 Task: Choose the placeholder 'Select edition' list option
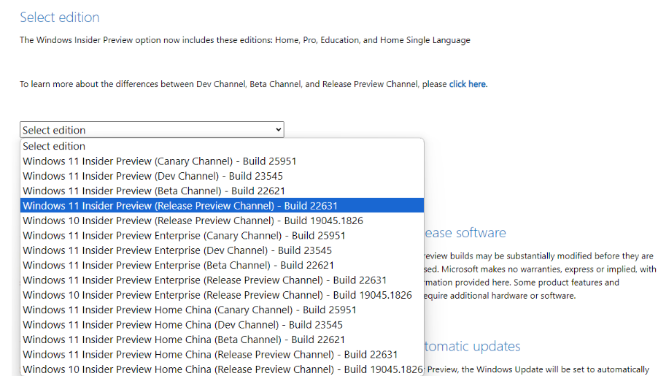(x=222, y=146)
